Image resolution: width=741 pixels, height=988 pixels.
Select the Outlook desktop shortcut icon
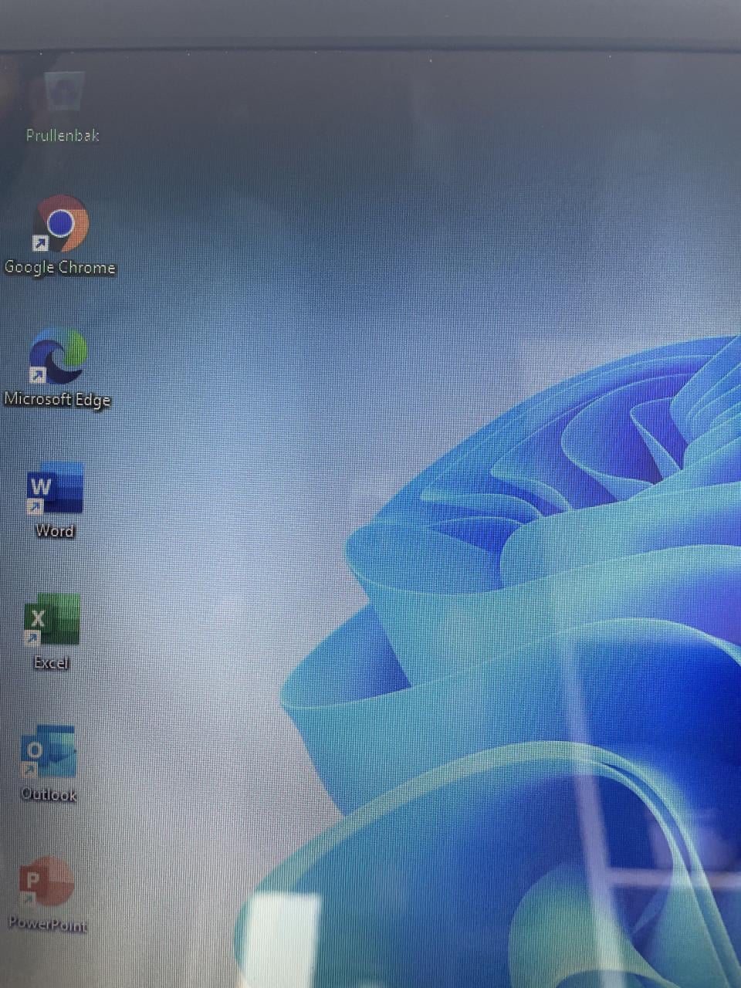(x=49, y=752)
